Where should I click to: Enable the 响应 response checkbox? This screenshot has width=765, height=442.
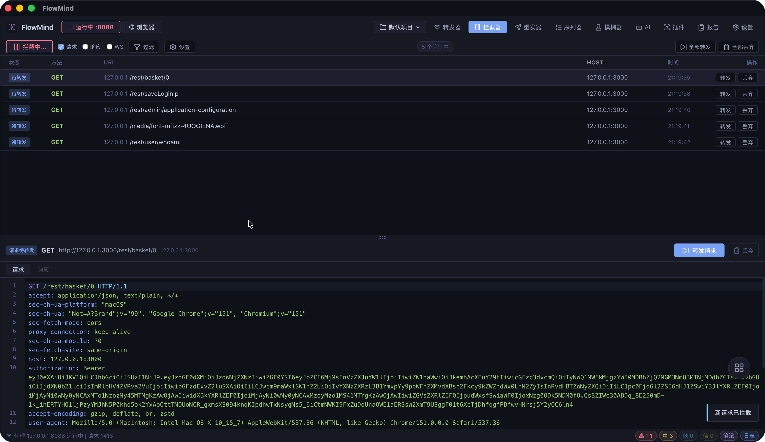tap(85, 47)
